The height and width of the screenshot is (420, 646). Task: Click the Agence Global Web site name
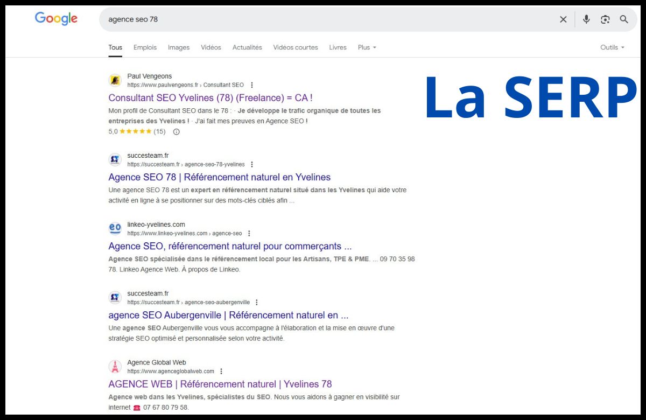(x=157, y=362)
